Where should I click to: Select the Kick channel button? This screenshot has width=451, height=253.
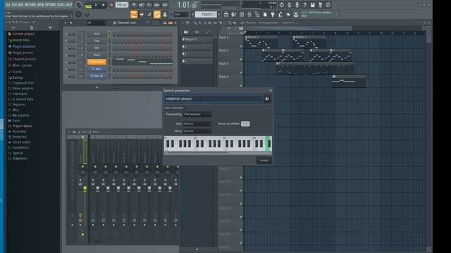(x=97, y=34)
